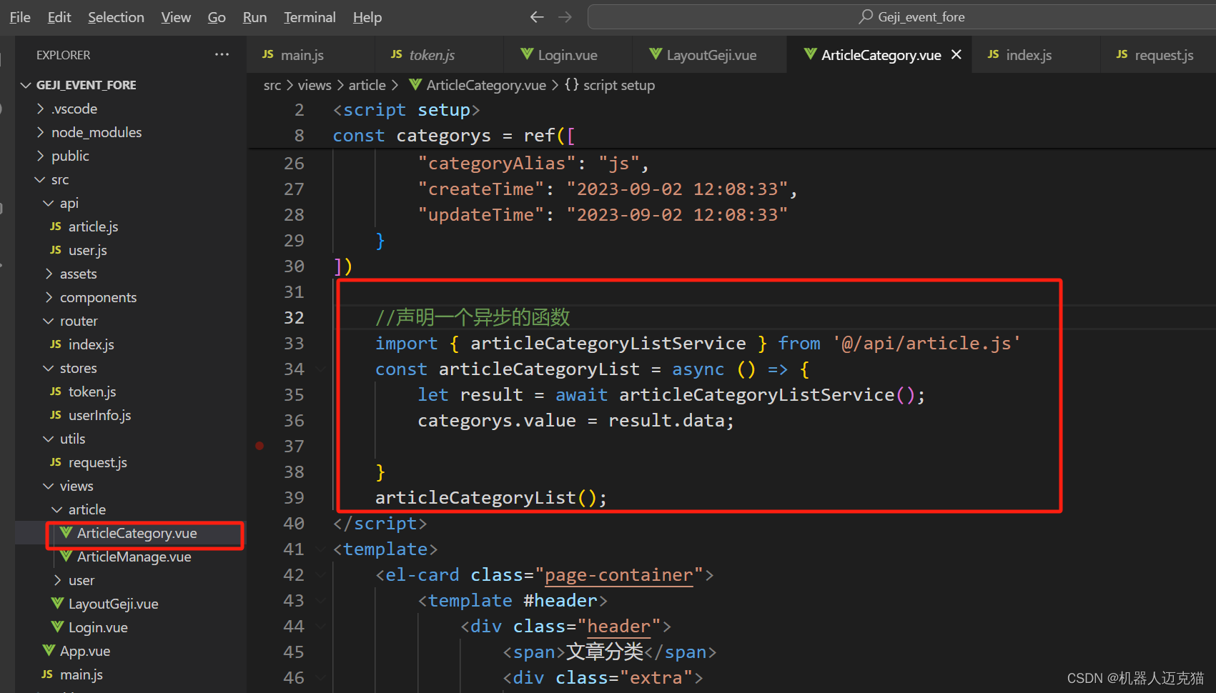1216x693 pixels.
Task: Close the ArticleCategory.vue tab
Action: 957,54
